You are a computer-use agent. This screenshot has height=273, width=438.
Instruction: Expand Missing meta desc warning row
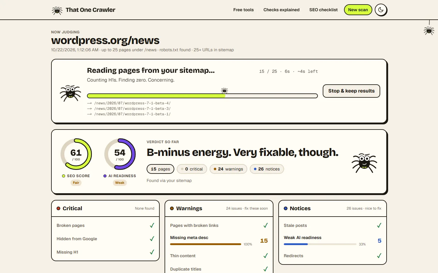pos(219,241)
